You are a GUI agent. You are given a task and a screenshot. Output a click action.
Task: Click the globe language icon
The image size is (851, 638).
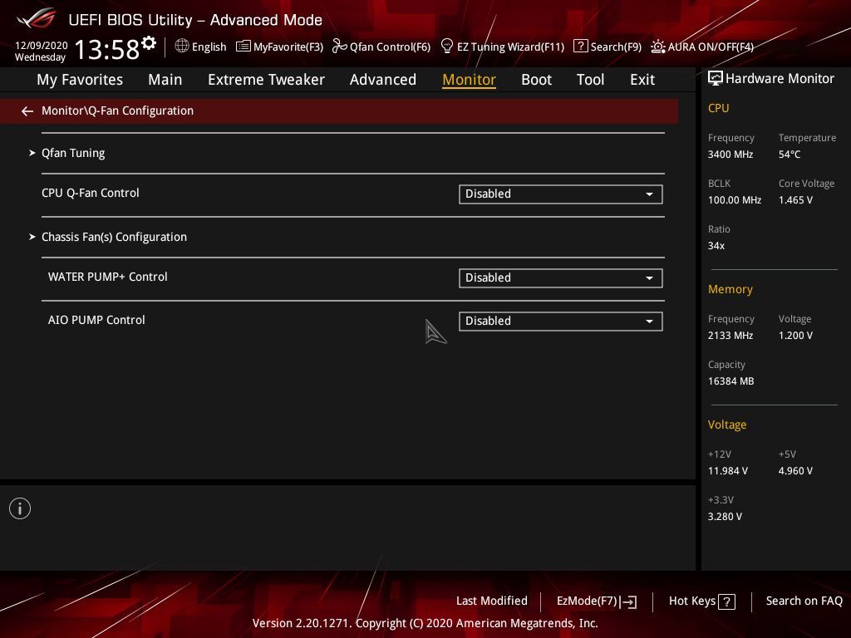click(x=182, y=47)
